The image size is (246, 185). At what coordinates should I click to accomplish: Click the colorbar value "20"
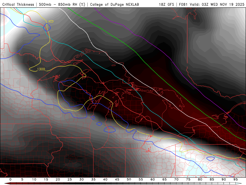[58, 179]
